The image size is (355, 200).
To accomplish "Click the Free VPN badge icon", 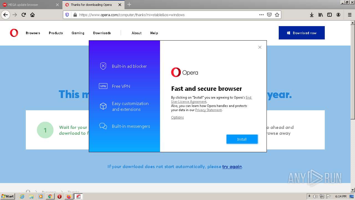I will 103,86.
